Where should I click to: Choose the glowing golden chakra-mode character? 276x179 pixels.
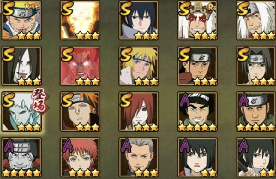click(x=80, y=20)
